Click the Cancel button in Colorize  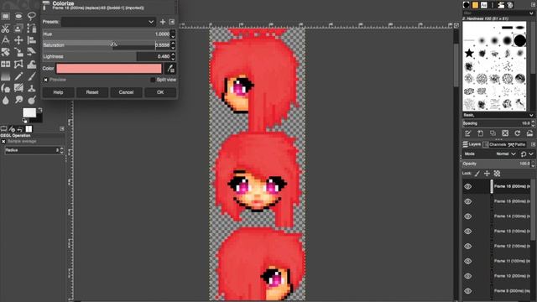[x=126, y=92]
